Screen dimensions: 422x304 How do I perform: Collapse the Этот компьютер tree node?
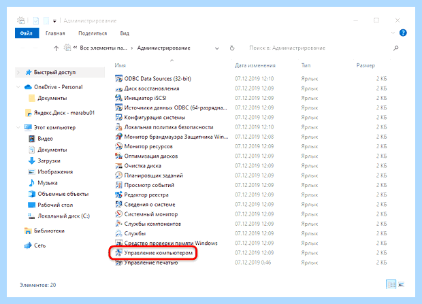18,128
